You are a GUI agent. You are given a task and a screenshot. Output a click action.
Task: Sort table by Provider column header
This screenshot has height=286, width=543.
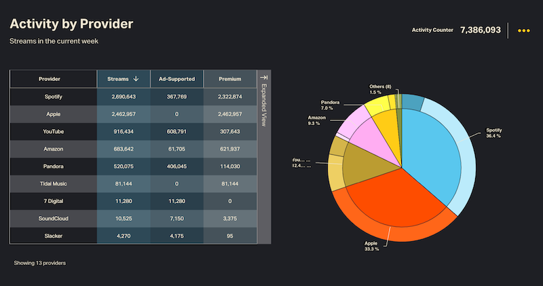pyautogui.click(x=53, y=79)
